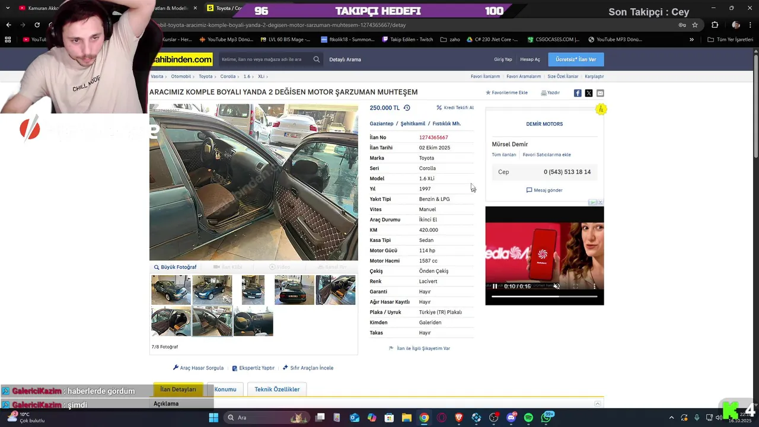
Task: Open Tüm ilanları of the seller
Action: point(504,155)
